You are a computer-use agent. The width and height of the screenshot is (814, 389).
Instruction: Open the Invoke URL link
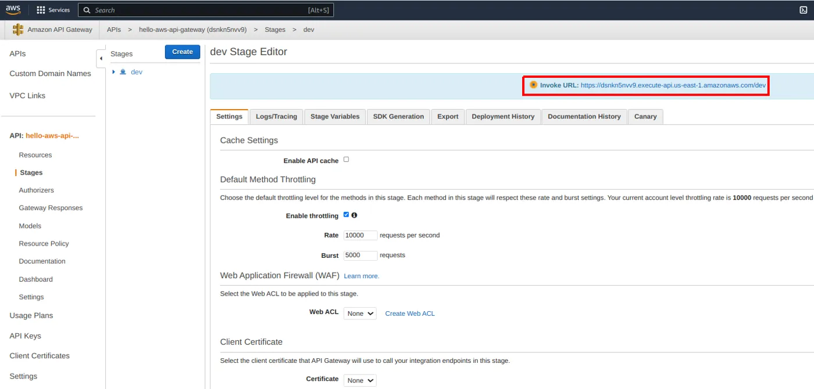[673, 85]
